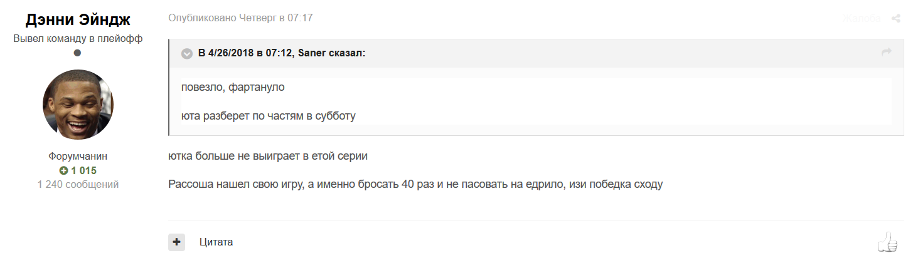This screenshot has width=908, height=263.
Task: Show user's 1 240 сообщений
Action: [x=78, y=184]
